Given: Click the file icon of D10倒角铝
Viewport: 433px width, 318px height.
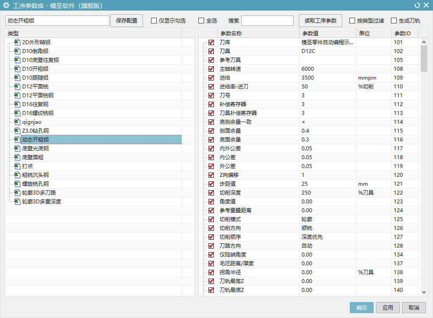Looking at the screenshot, I should [x=17, y=51].
